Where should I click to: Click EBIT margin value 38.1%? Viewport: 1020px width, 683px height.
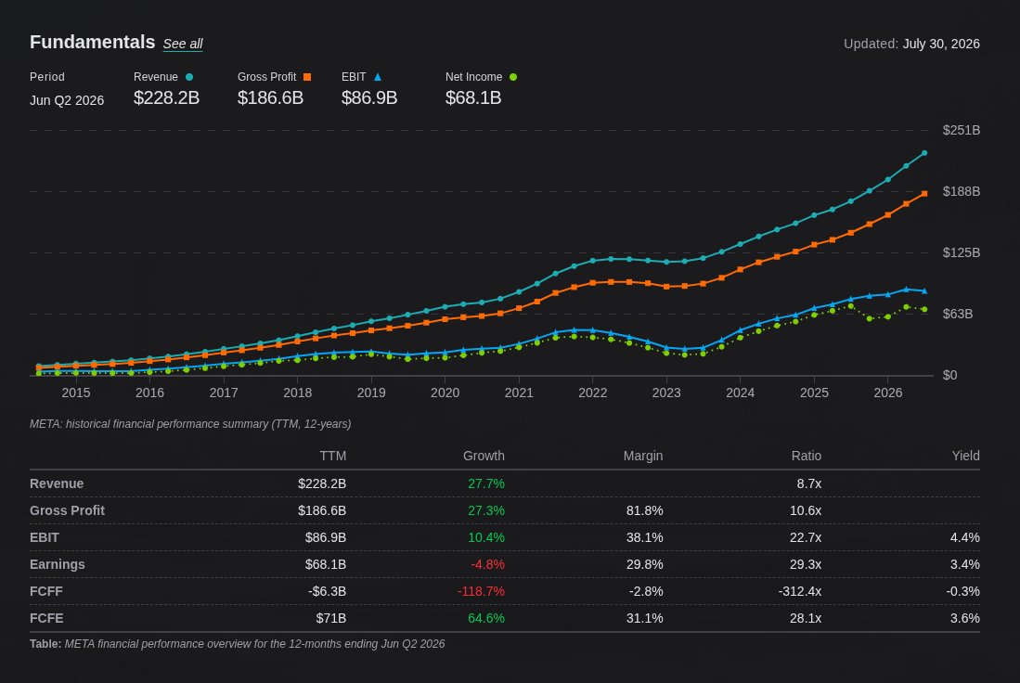point(645,537)
